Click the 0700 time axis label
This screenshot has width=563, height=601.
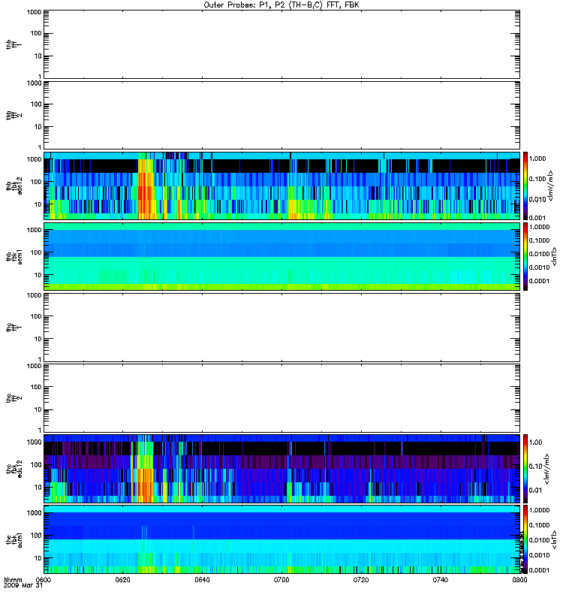click(x=281, y=579)
